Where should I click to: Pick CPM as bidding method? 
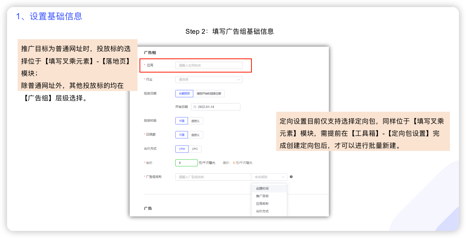[182, 149]
